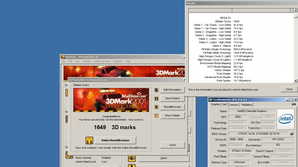Close the Overall Score dialog with Close button
The height and width of the screenshot is (167, 298).
(172, 145)
